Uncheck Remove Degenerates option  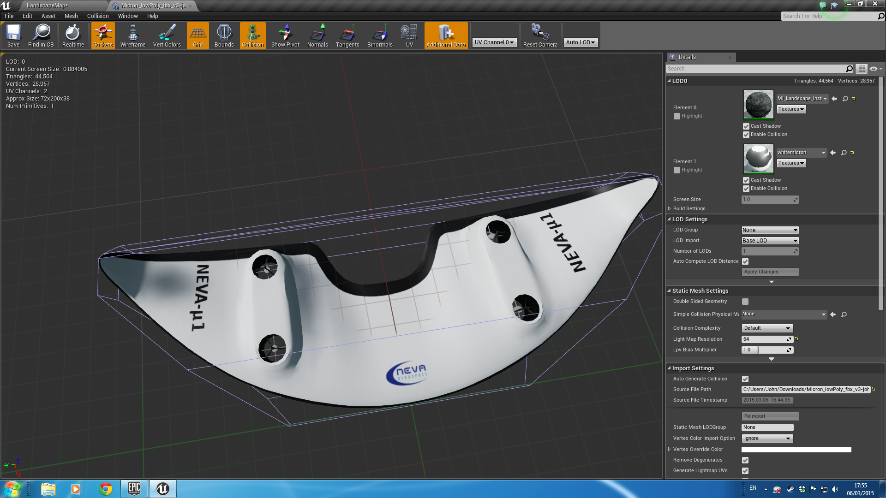point(745,460)
